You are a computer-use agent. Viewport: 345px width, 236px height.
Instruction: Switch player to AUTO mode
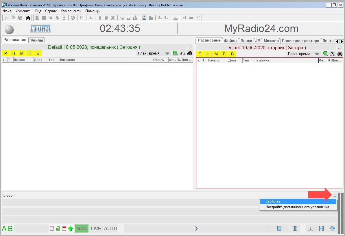point(110,228)
